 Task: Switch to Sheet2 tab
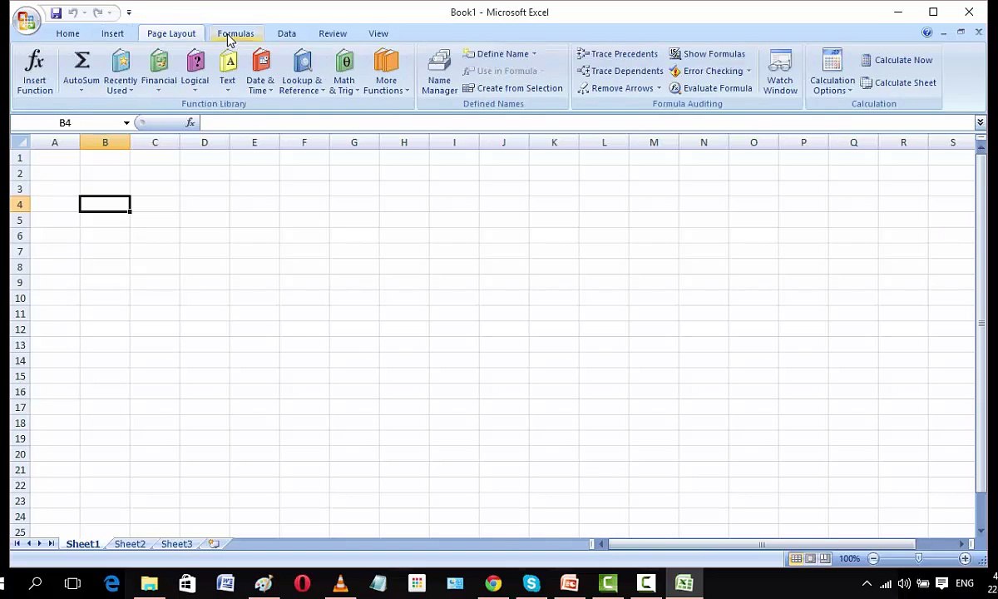(x=130, y=544)
